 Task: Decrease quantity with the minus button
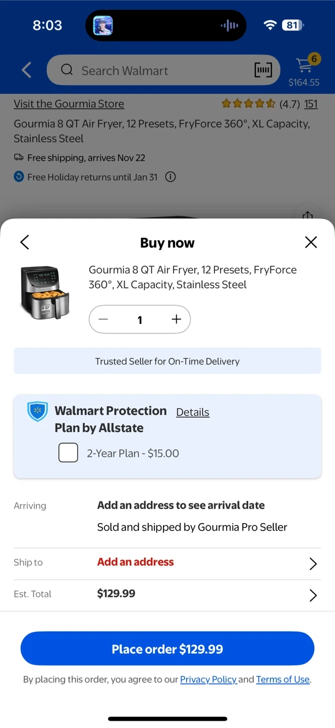[x=103, y=319]
